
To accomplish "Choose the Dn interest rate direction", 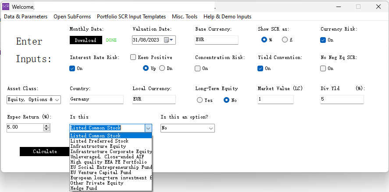I will click(x=162, y=68).
